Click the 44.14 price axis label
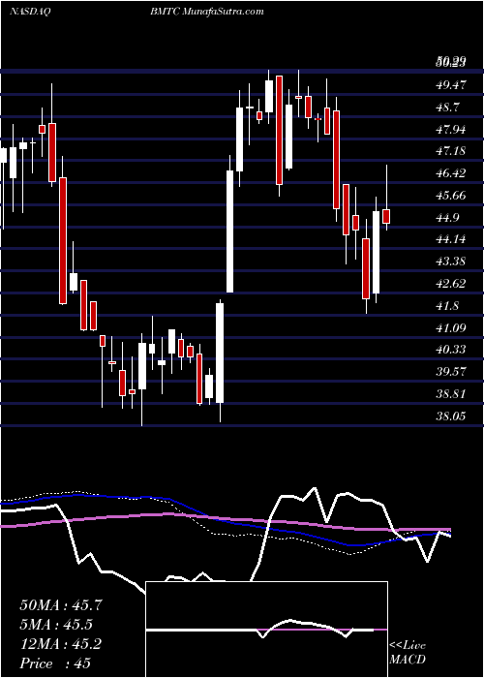This screenshot has width=484, height=678. [451, 239]
